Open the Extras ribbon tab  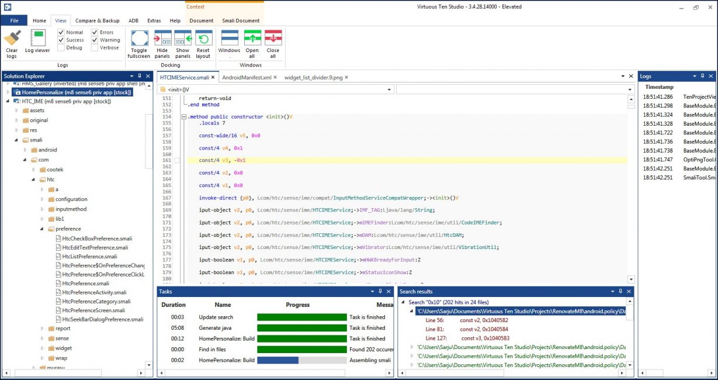coord(154,20)
